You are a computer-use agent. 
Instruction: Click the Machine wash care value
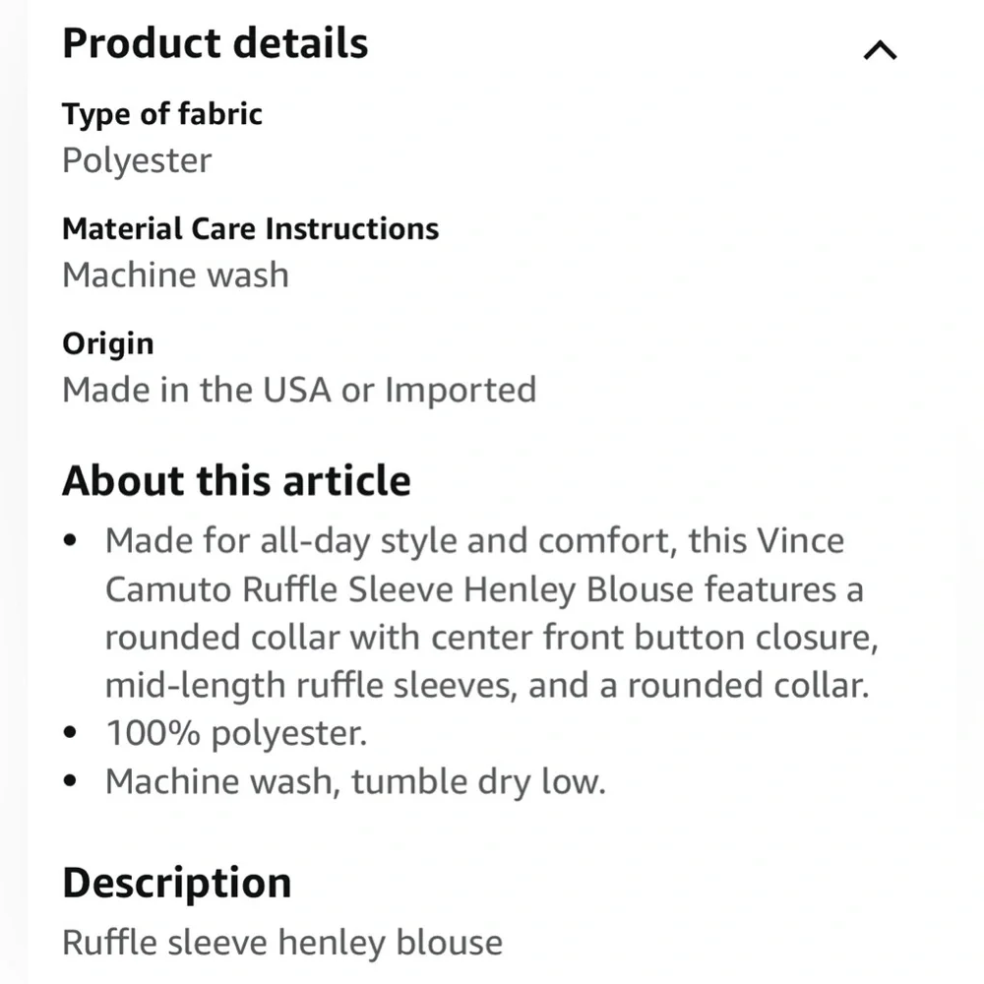[x=175, y=275]
